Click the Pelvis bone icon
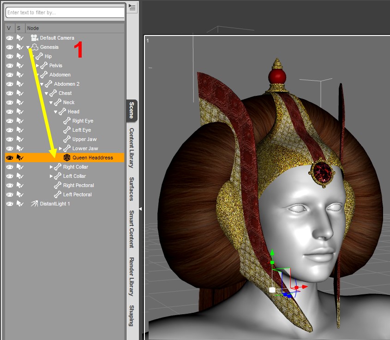Viewport: 390px width, 340px height. (44, 65)
